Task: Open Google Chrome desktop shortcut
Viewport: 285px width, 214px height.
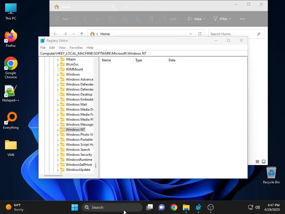Action: click(x=11, y=68)
